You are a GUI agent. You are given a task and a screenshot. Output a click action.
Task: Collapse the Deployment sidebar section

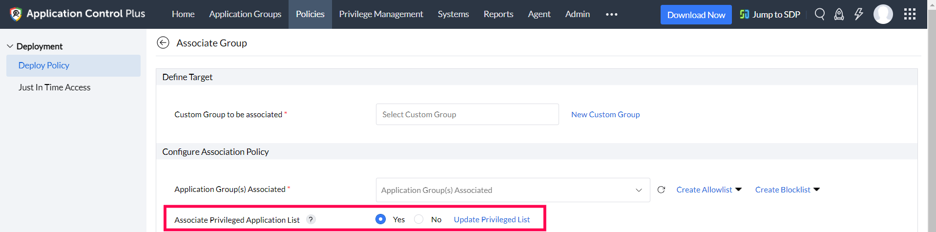pyautogui.click(x=10, y=46)
